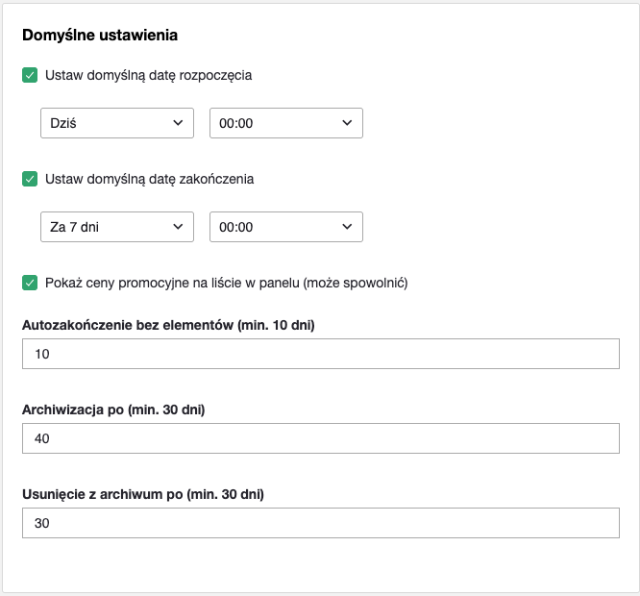The height and width of the screenshot is (596, 640).
Task: Click the "Ustaw domyślną datę zakończenia" label
Action: click(x=149, y=179)
